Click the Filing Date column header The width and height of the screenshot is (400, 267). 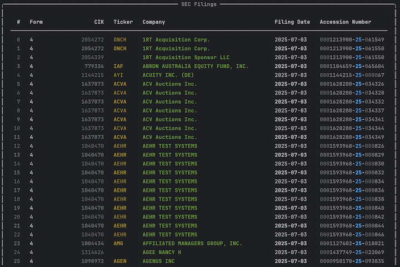292,22
